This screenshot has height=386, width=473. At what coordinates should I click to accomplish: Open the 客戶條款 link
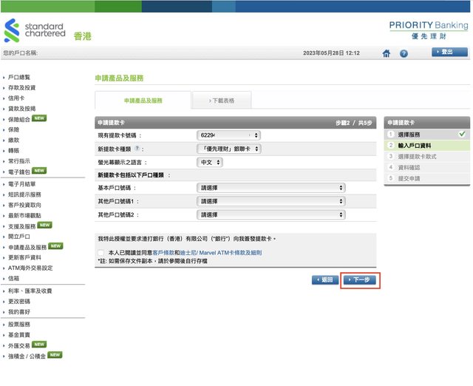(x=163, y=253)
